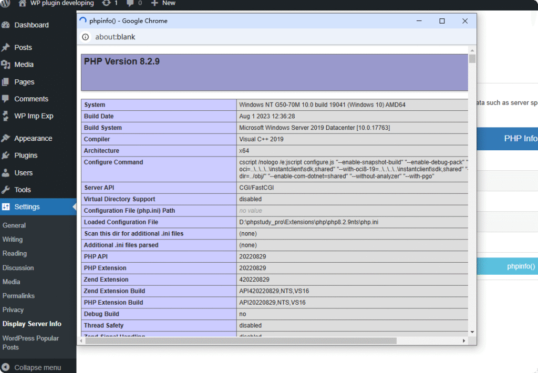This screenshot has width=538, height=373.
Task: Open the WordPress Popular Posts link
Action: 30,343
